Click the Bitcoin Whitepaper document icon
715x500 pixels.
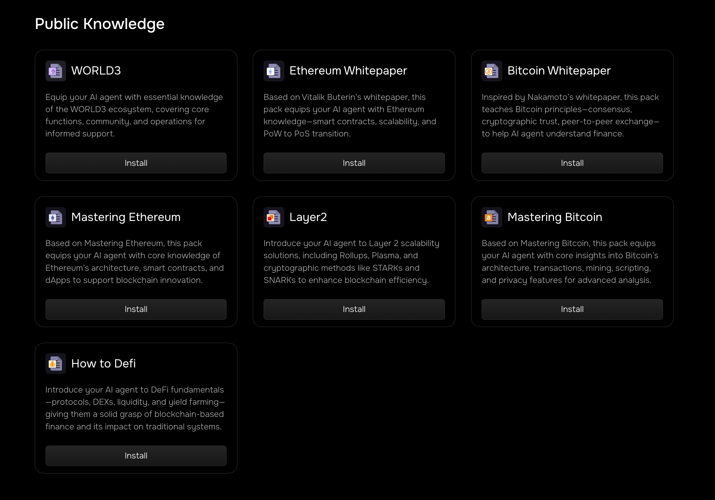pos(492,71)
